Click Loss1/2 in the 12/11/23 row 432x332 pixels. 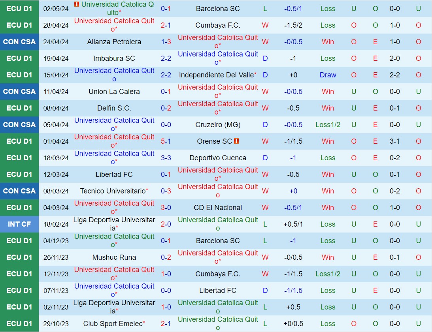coord(328,274)
